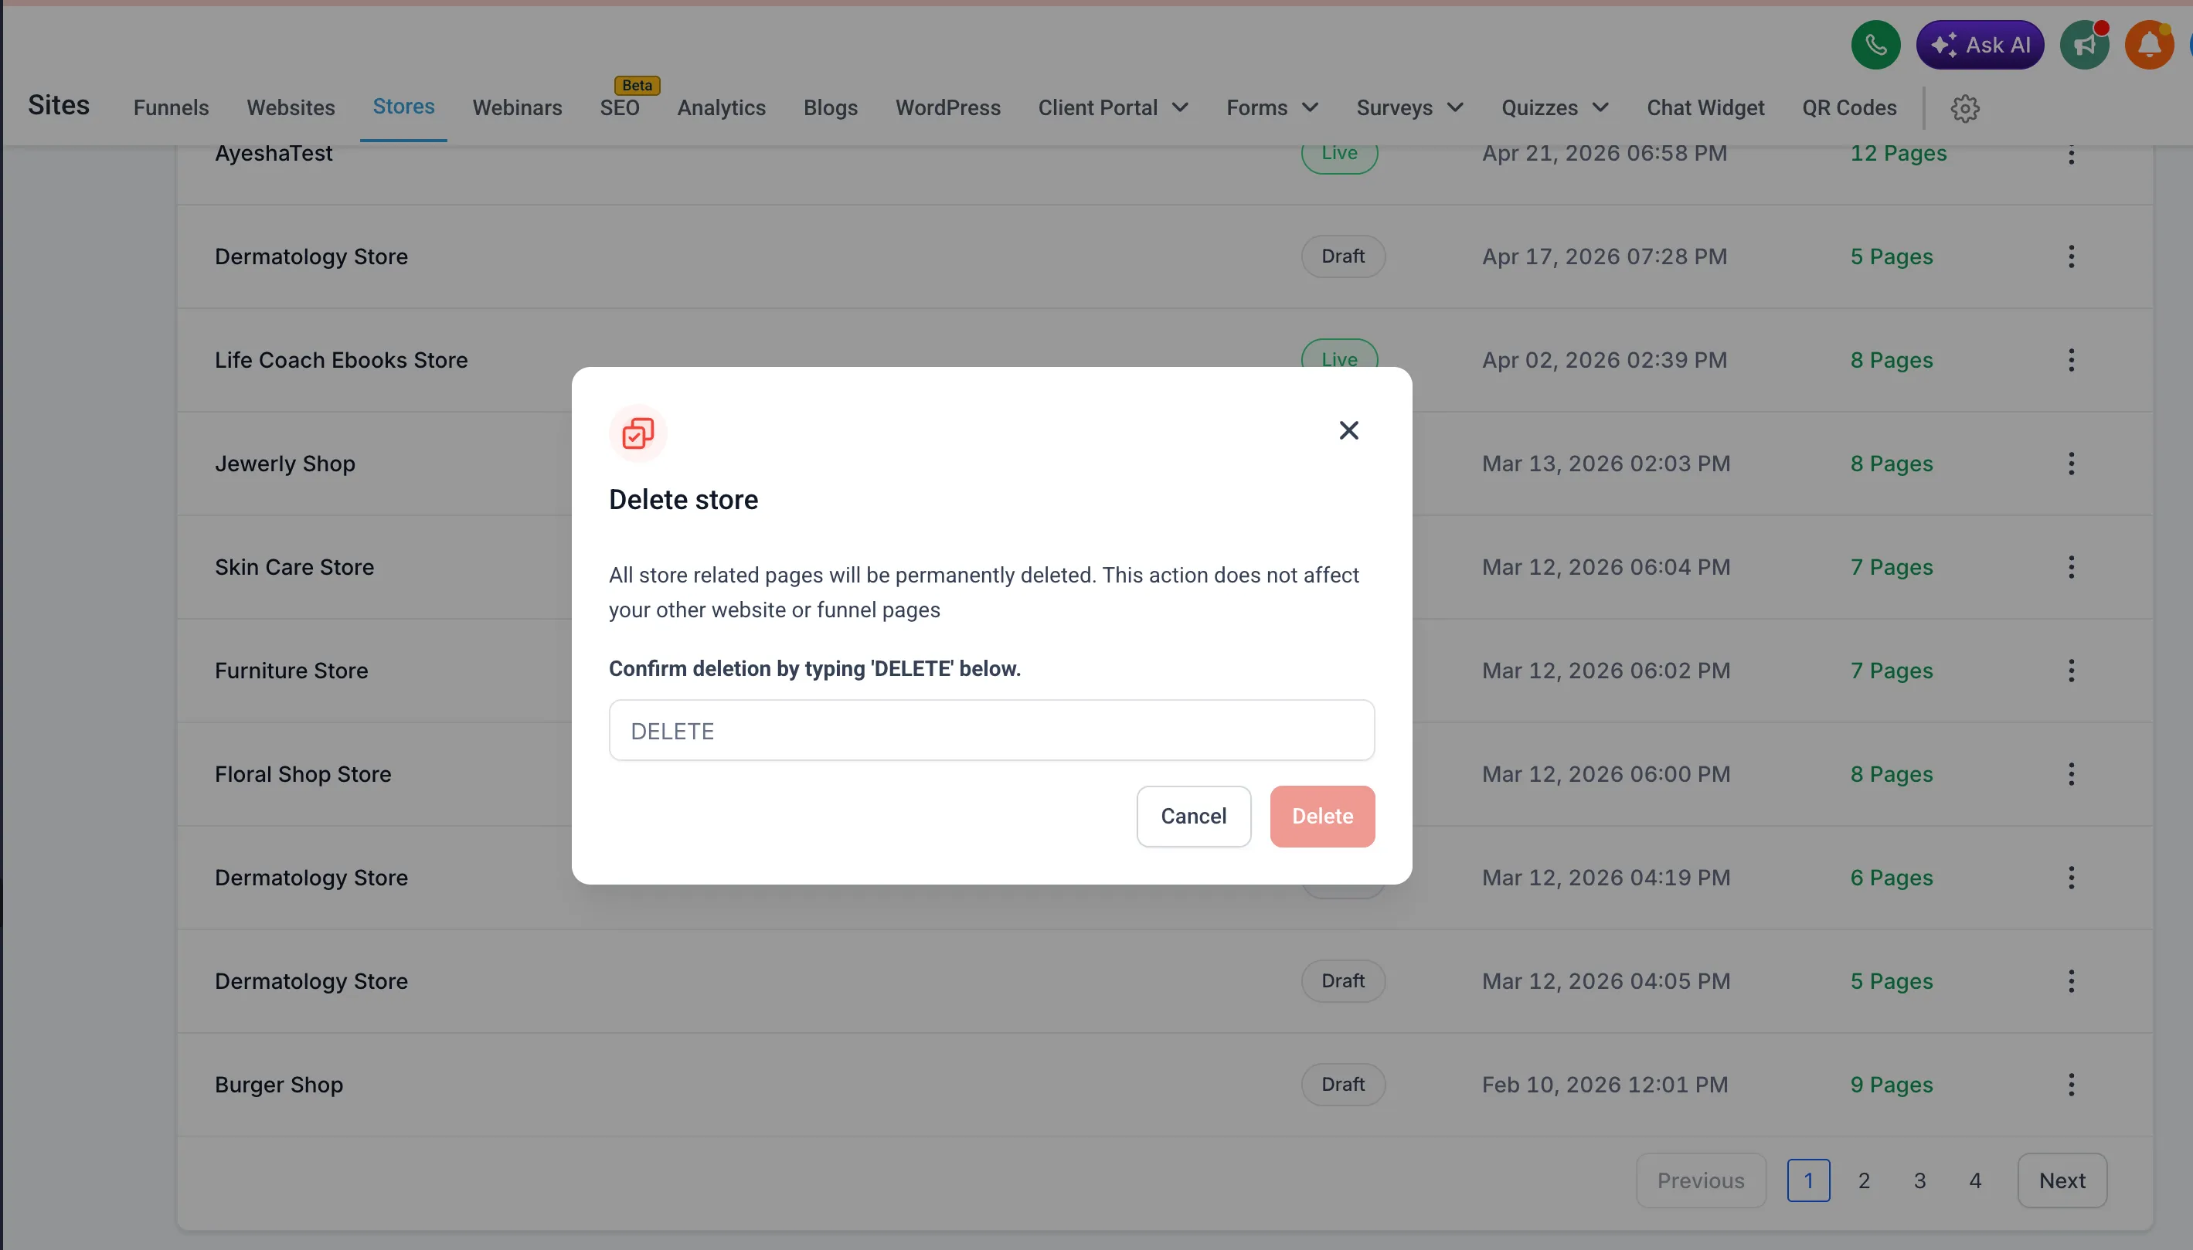The width and height of the screenshot is (2193, 1250).
Task: Switch to the Funnels tab
Action: (171, 108)
